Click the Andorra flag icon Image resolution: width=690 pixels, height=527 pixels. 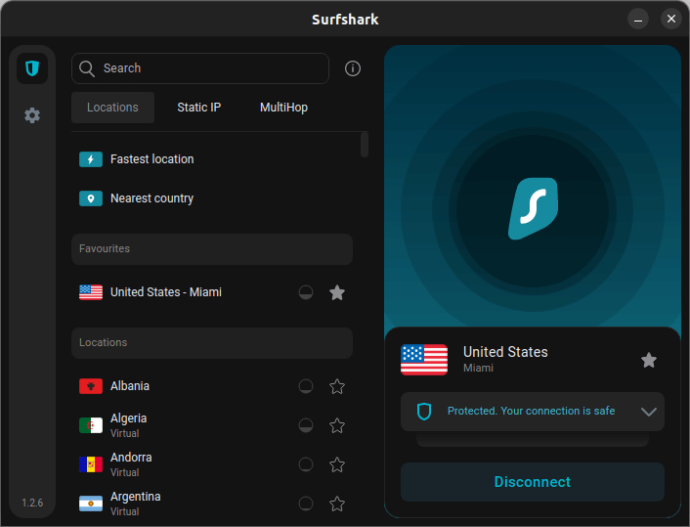click(91, 464)
